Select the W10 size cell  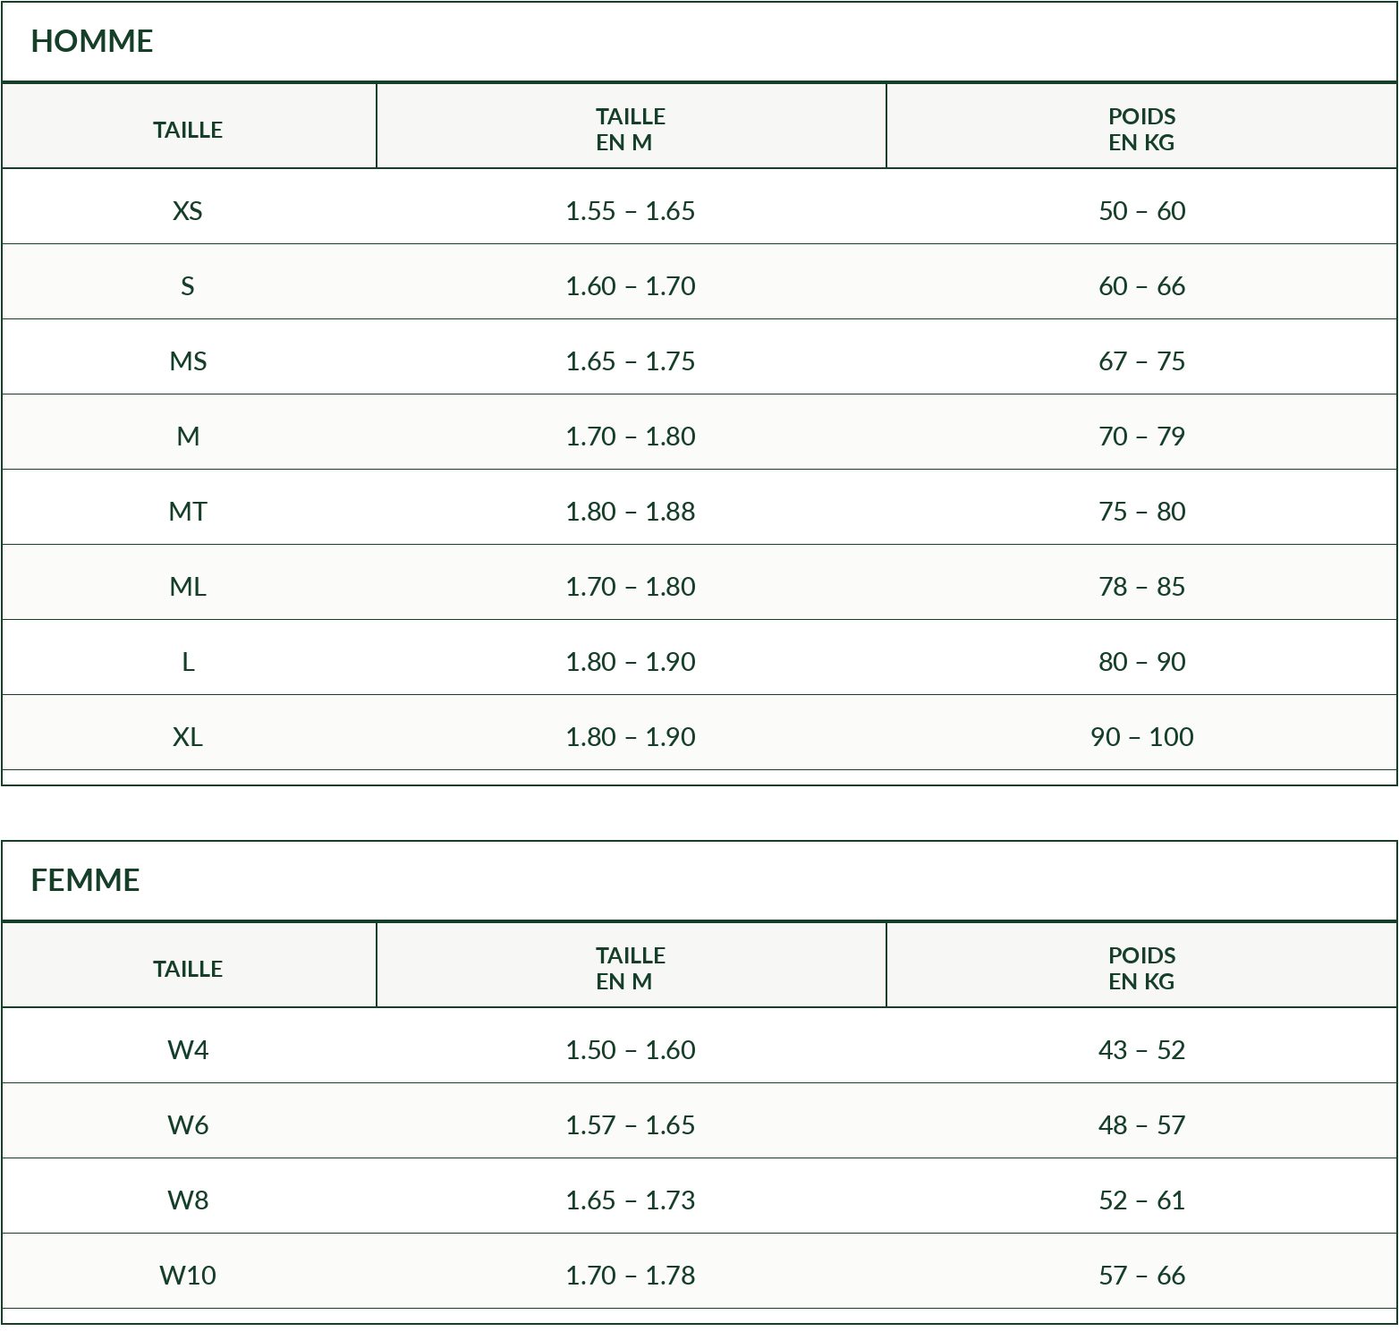click(x=188, y=1276)
